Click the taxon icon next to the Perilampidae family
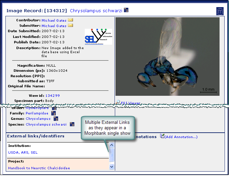This screenshot has width=229, height=176. pyautogui.click(x=53, y=113)
